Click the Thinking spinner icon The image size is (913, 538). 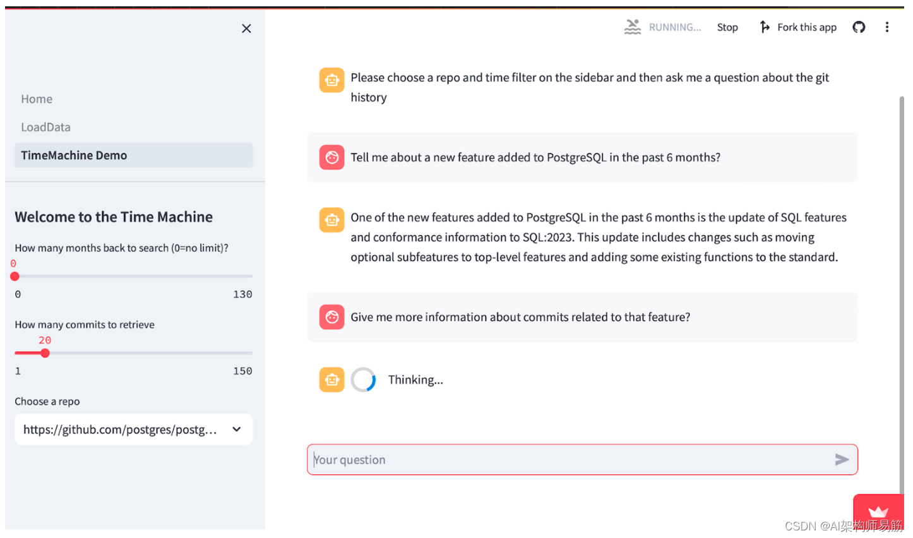pos(363,380)
